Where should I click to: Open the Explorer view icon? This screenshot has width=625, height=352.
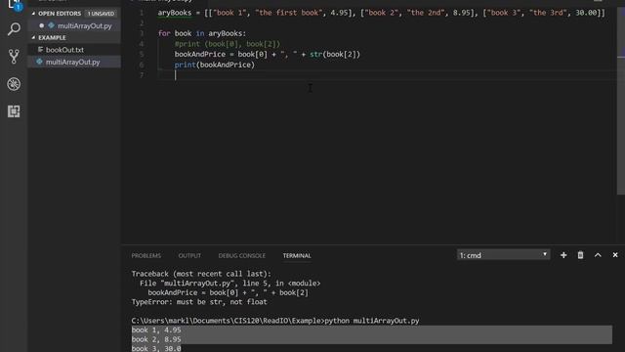14,5
